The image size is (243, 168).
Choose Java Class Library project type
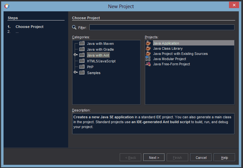coord(168,48)
